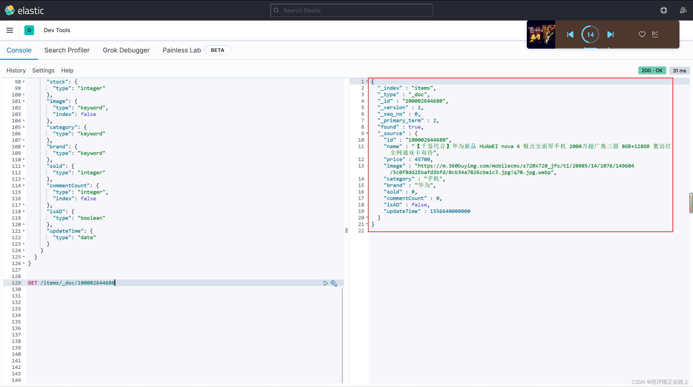Focus the Search Elastic input field
The height and width of the screenshot is (387, 693).
pos(352,10)
